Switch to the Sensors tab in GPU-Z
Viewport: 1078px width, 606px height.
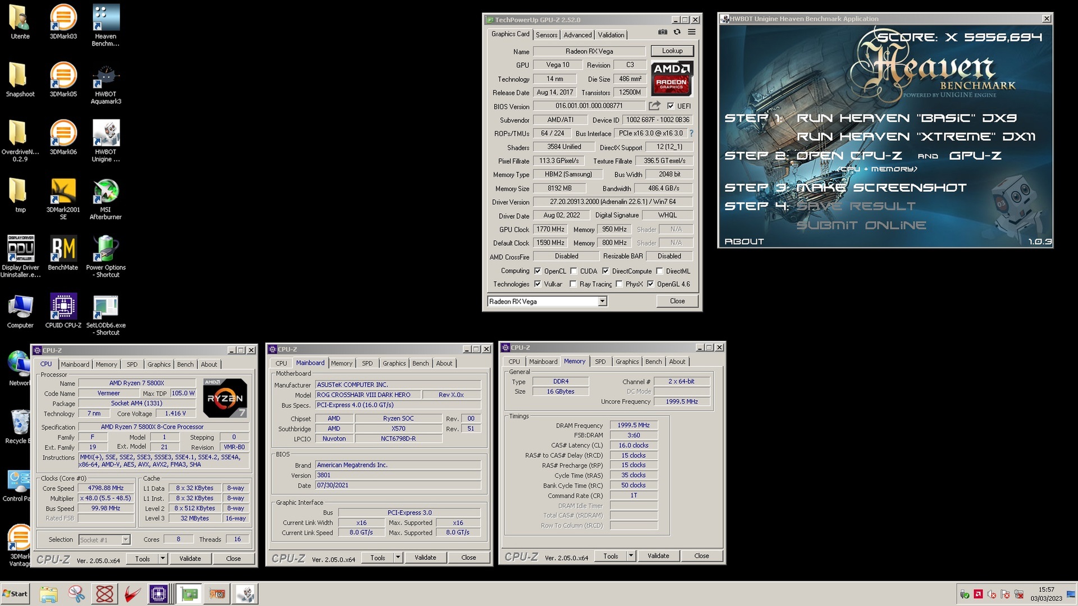(546, 35)
